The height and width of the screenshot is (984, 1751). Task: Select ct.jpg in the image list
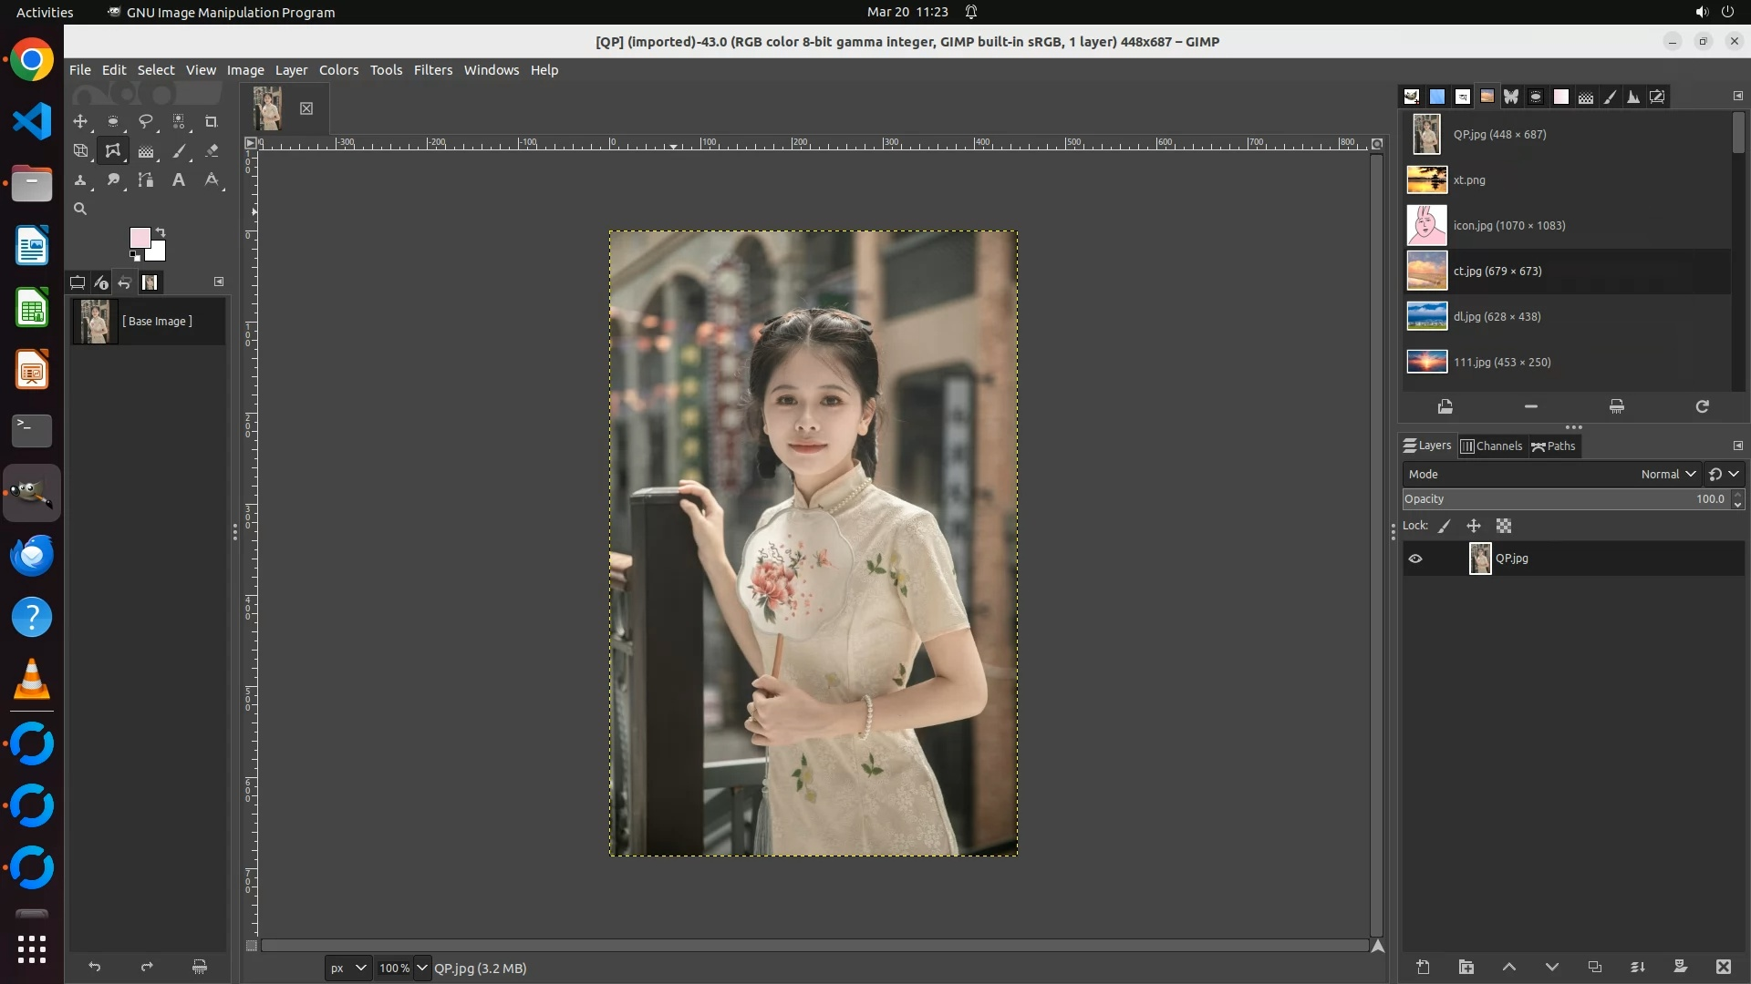click(x=1497, y=271)
